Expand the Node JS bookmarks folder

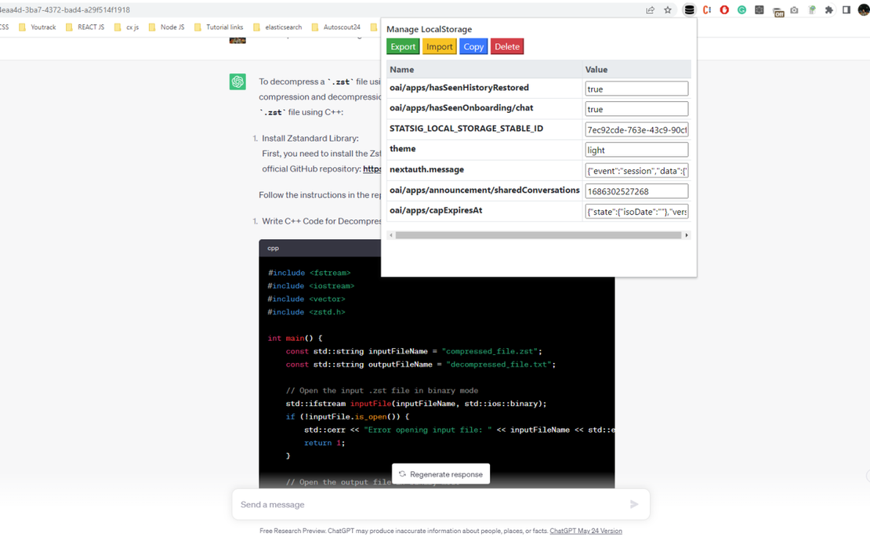pyautogui.click(x=169, y=27)
